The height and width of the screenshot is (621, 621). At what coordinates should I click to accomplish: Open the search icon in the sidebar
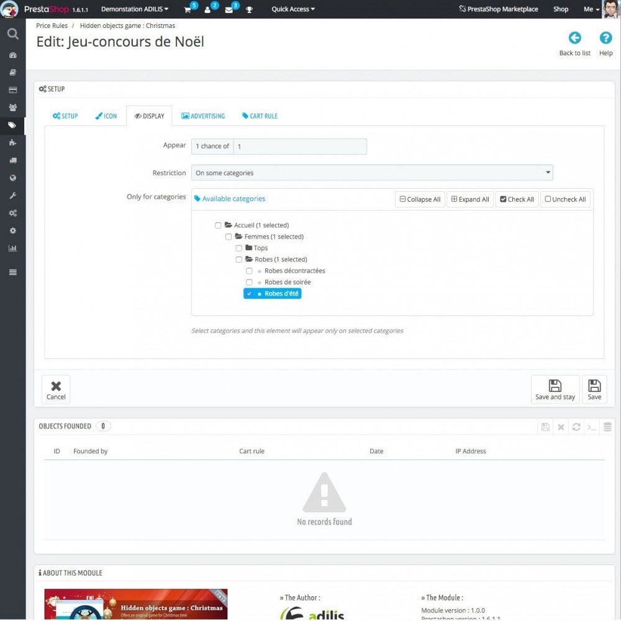coord(12,34)
